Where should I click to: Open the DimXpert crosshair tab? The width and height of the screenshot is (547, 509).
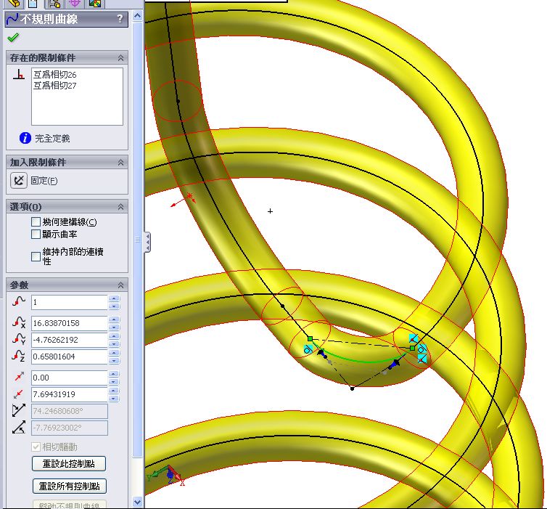75,4
